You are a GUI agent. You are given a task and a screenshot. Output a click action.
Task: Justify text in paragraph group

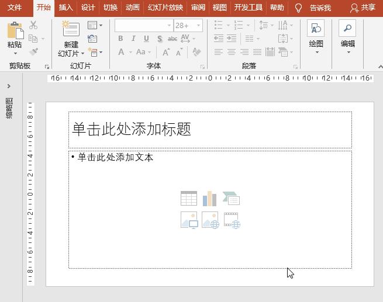tap(257, 52)
